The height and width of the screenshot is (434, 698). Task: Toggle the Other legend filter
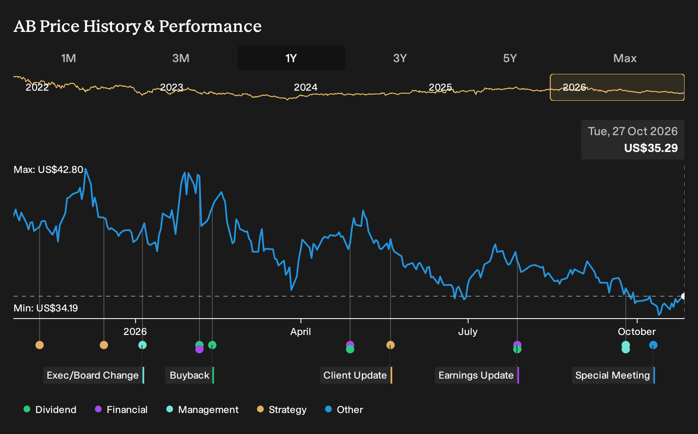[x=344, y=410]
